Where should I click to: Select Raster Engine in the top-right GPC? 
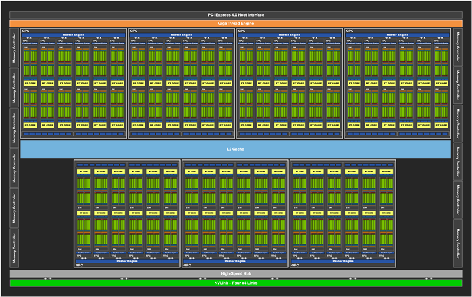tap(398, 35)
